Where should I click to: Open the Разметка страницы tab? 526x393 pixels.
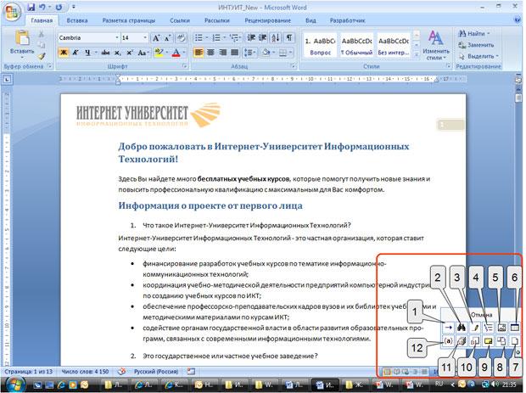pyautogui.click(x=128, y=20)
